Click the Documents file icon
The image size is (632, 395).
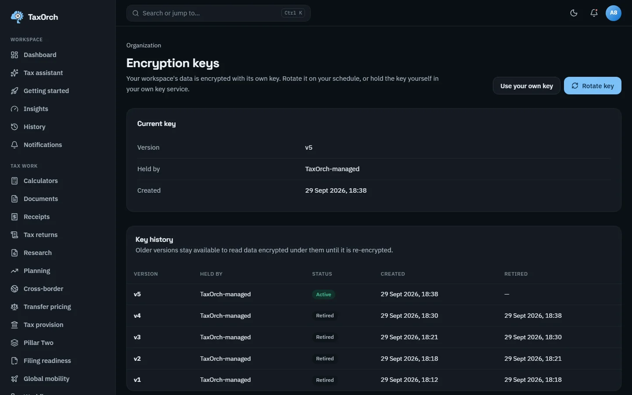pos(14,199)
